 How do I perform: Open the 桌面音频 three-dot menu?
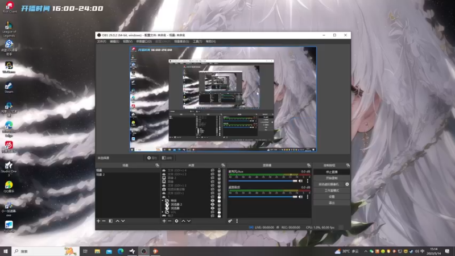(308, 197)
